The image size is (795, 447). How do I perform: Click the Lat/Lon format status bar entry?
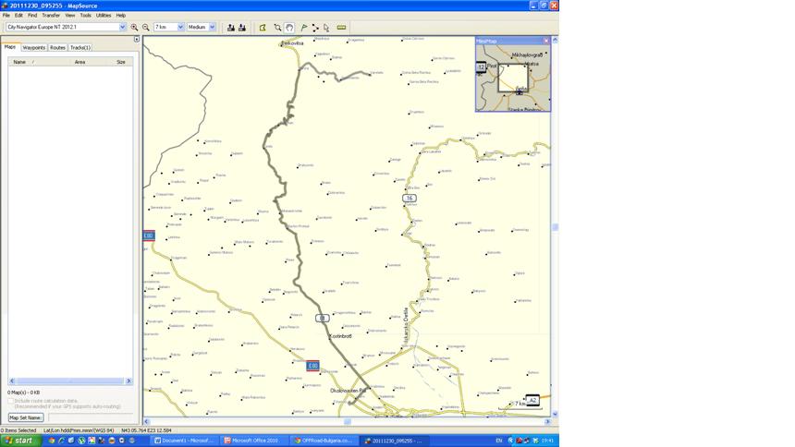(x=79, y=430)
